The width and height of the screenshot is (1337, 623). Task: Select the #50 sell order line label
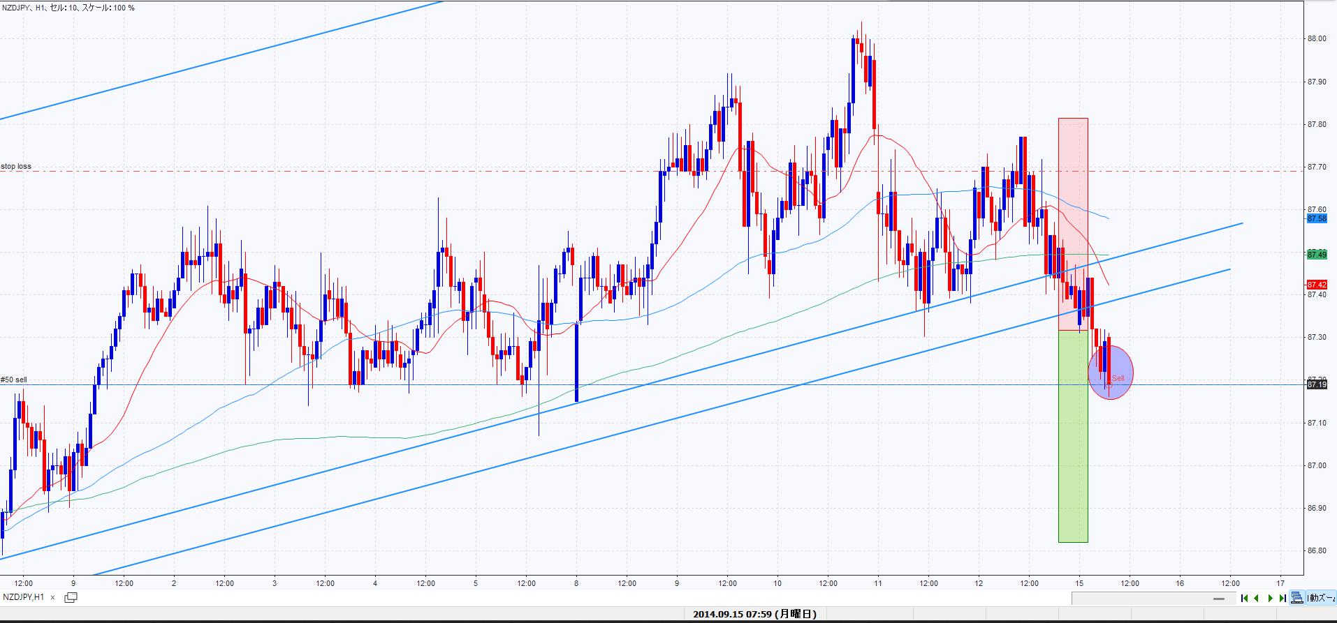click(14, 380)
